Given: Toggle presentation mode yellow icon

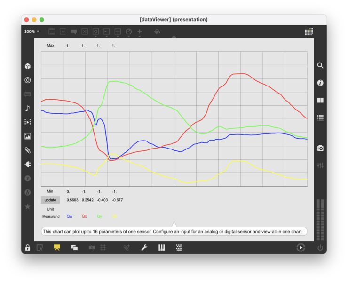Looking at the screenshot, I should (57, 248).
